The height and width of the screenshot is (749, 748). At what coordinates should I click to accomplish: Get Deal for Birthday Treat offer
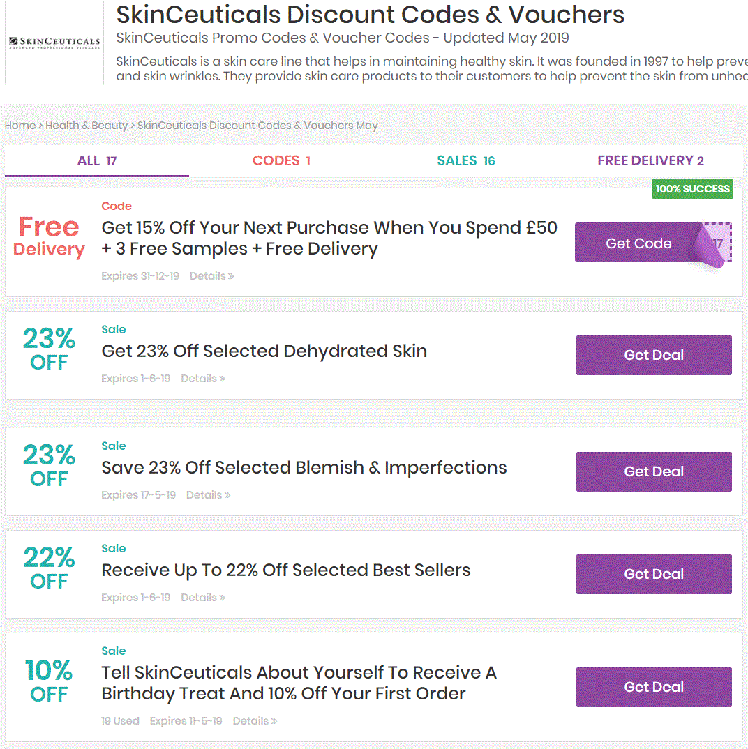click(x=654, y=687)
